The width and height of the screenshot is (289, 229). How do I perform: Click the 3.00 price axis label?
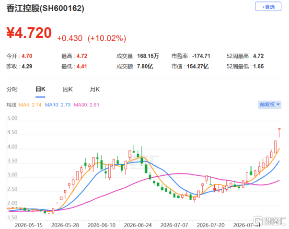coord(12,175)
